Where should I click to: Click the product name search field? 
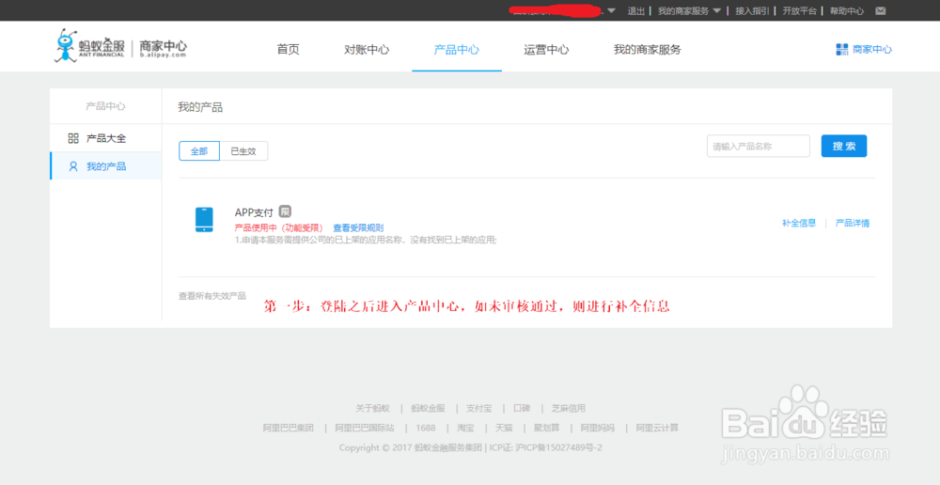click(x=759, y=147)
